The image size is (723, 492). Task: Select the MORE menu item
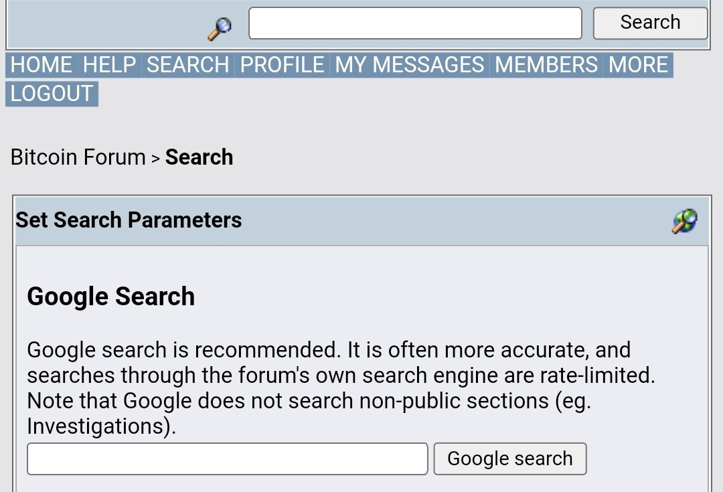point(638,65)
